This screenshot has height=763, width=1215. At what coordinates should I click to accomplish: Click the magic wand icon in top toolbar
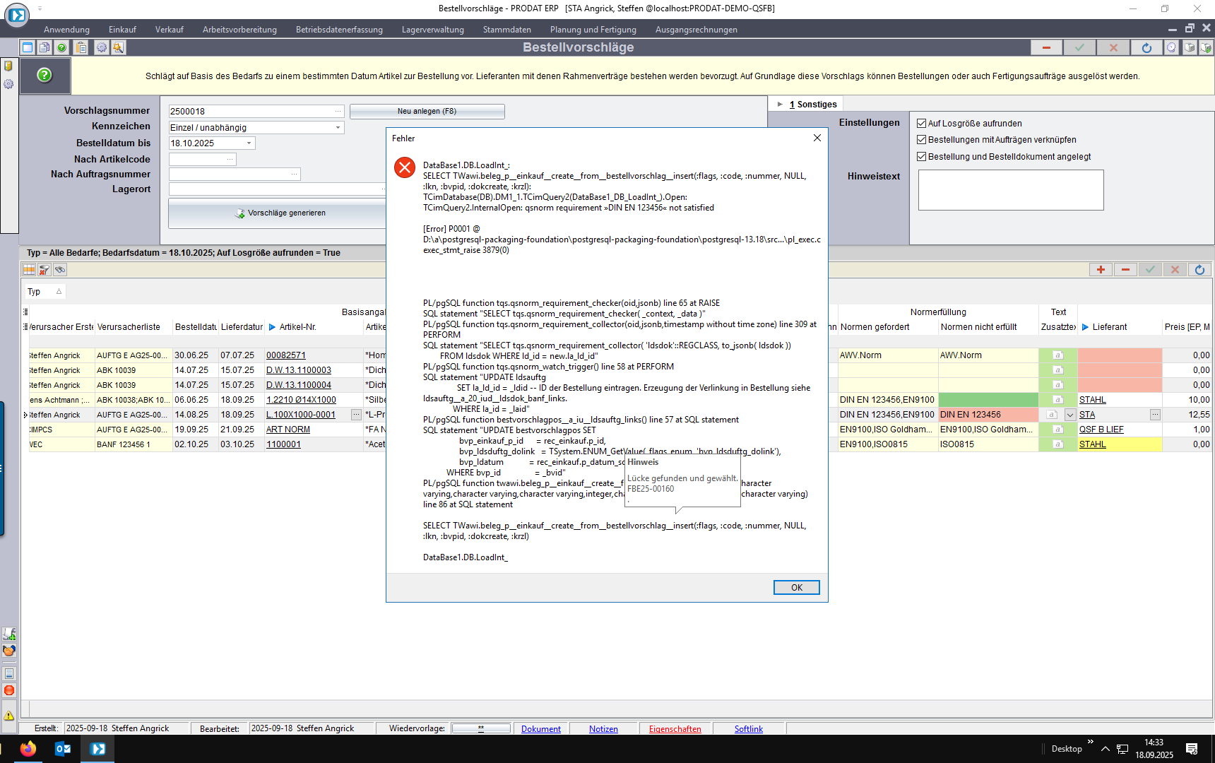(x=118, y=47)
